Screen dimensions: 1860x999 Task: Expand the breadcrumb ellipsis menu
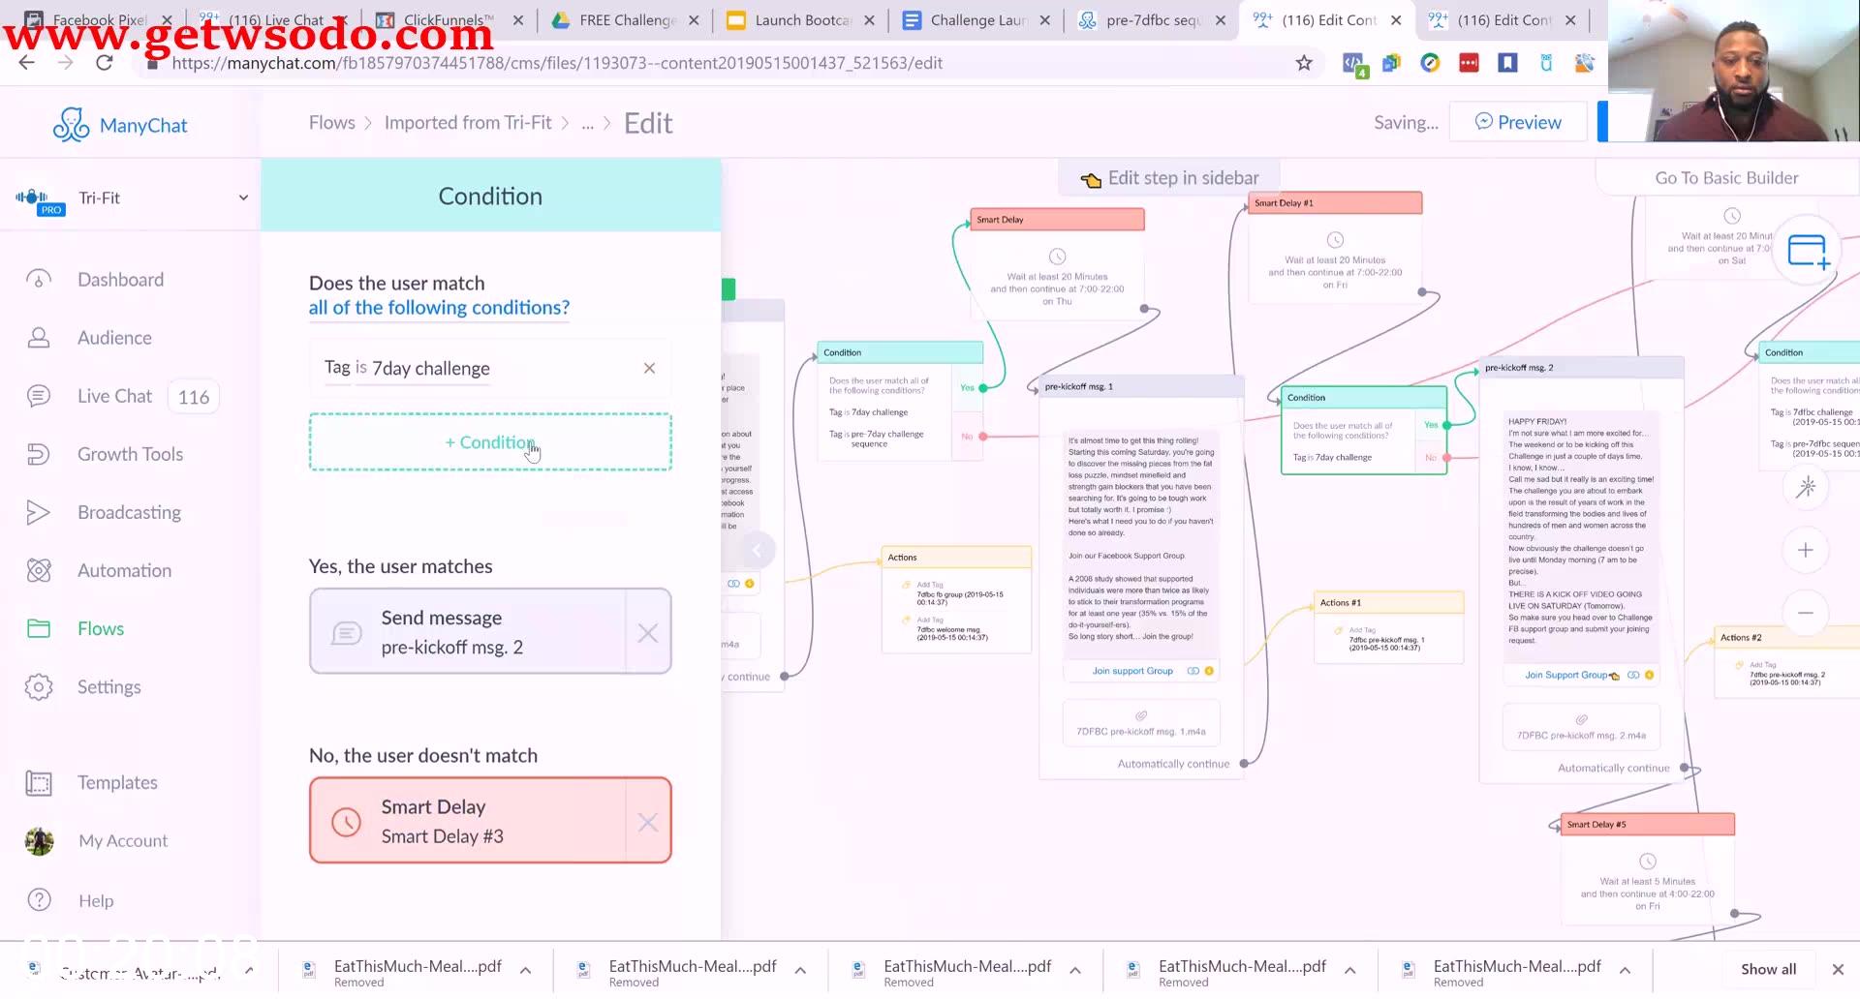(x=587, y=123)
